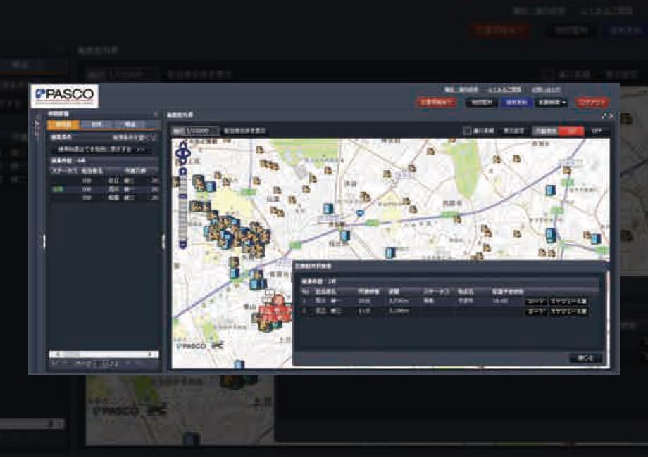
Task: Select the first worker row in left list
Action: click(104, 181)
